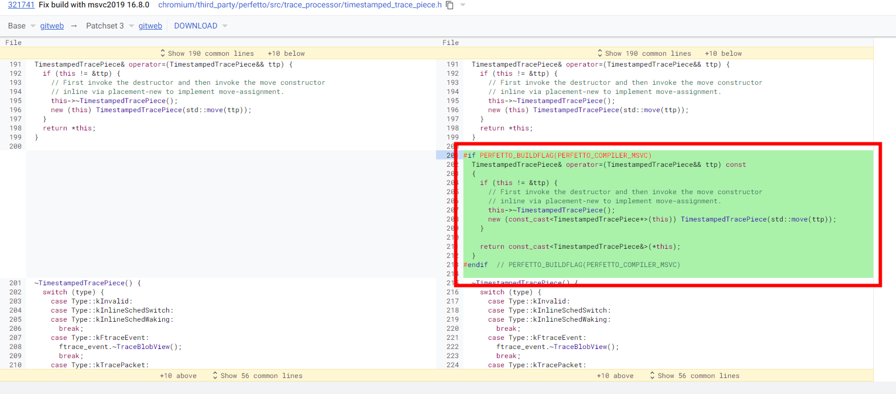The height and width of the screenshot is (394, 896).
Task: Click right pane 'return *this;' line
Action: (x=507, y=128)
